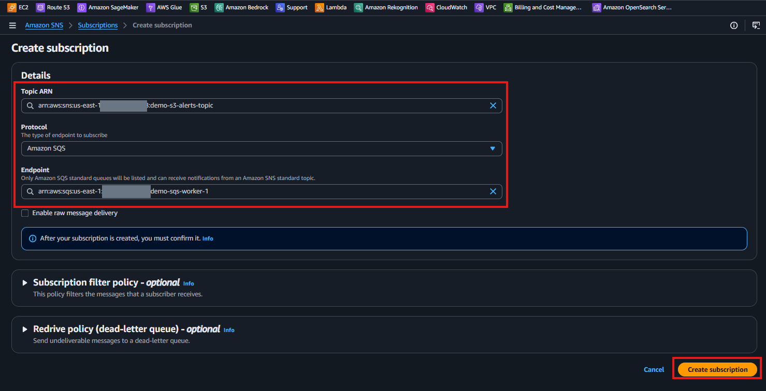The height and width of the screenshot is (391, 766).
Task: Click the info icon in the confirmation notice
Action: (33, 238)
